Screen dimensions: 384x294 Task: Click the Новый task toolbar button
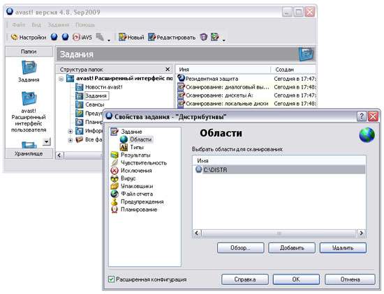click(131, 37)
